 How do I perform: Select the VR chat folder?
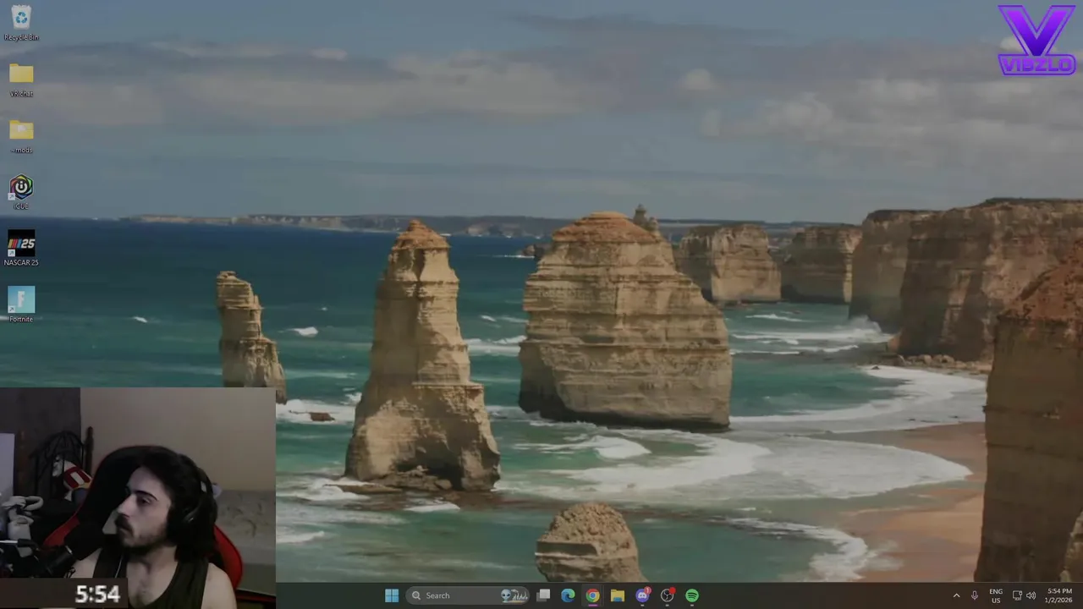[x=21, y=80]
